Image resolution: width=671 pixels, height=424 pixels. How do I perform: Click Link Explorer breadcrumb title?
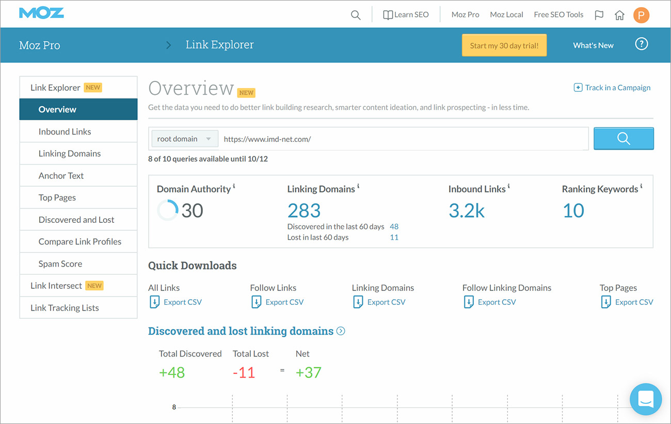click(220, 45)
